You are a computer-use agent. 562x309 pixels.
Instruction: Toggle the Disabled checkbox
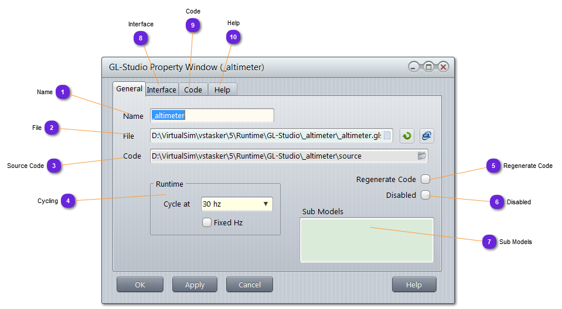point(425,195)
